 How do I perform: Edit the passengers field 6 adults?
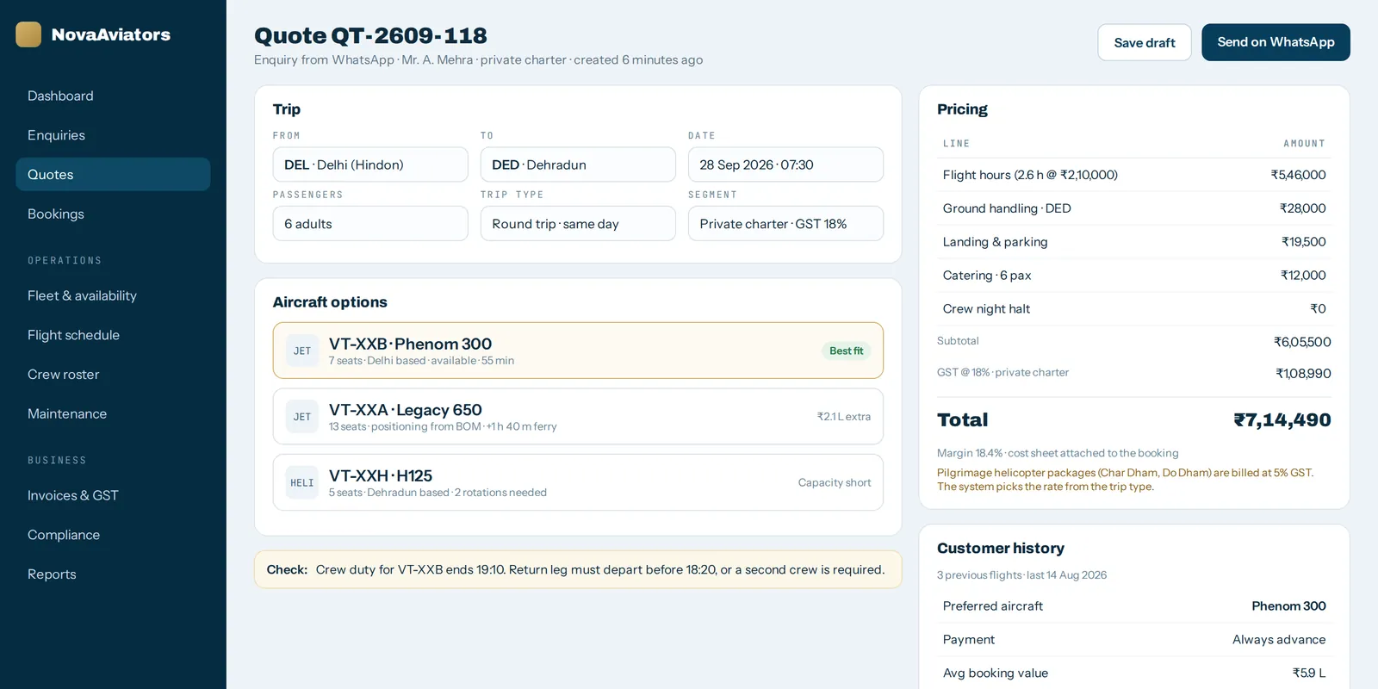pos(370,224)
